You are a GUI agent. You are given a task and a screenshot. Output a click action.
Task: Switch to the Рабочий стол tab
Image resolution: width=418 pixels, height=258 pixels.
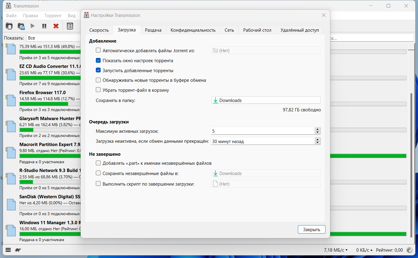(257, 30)
